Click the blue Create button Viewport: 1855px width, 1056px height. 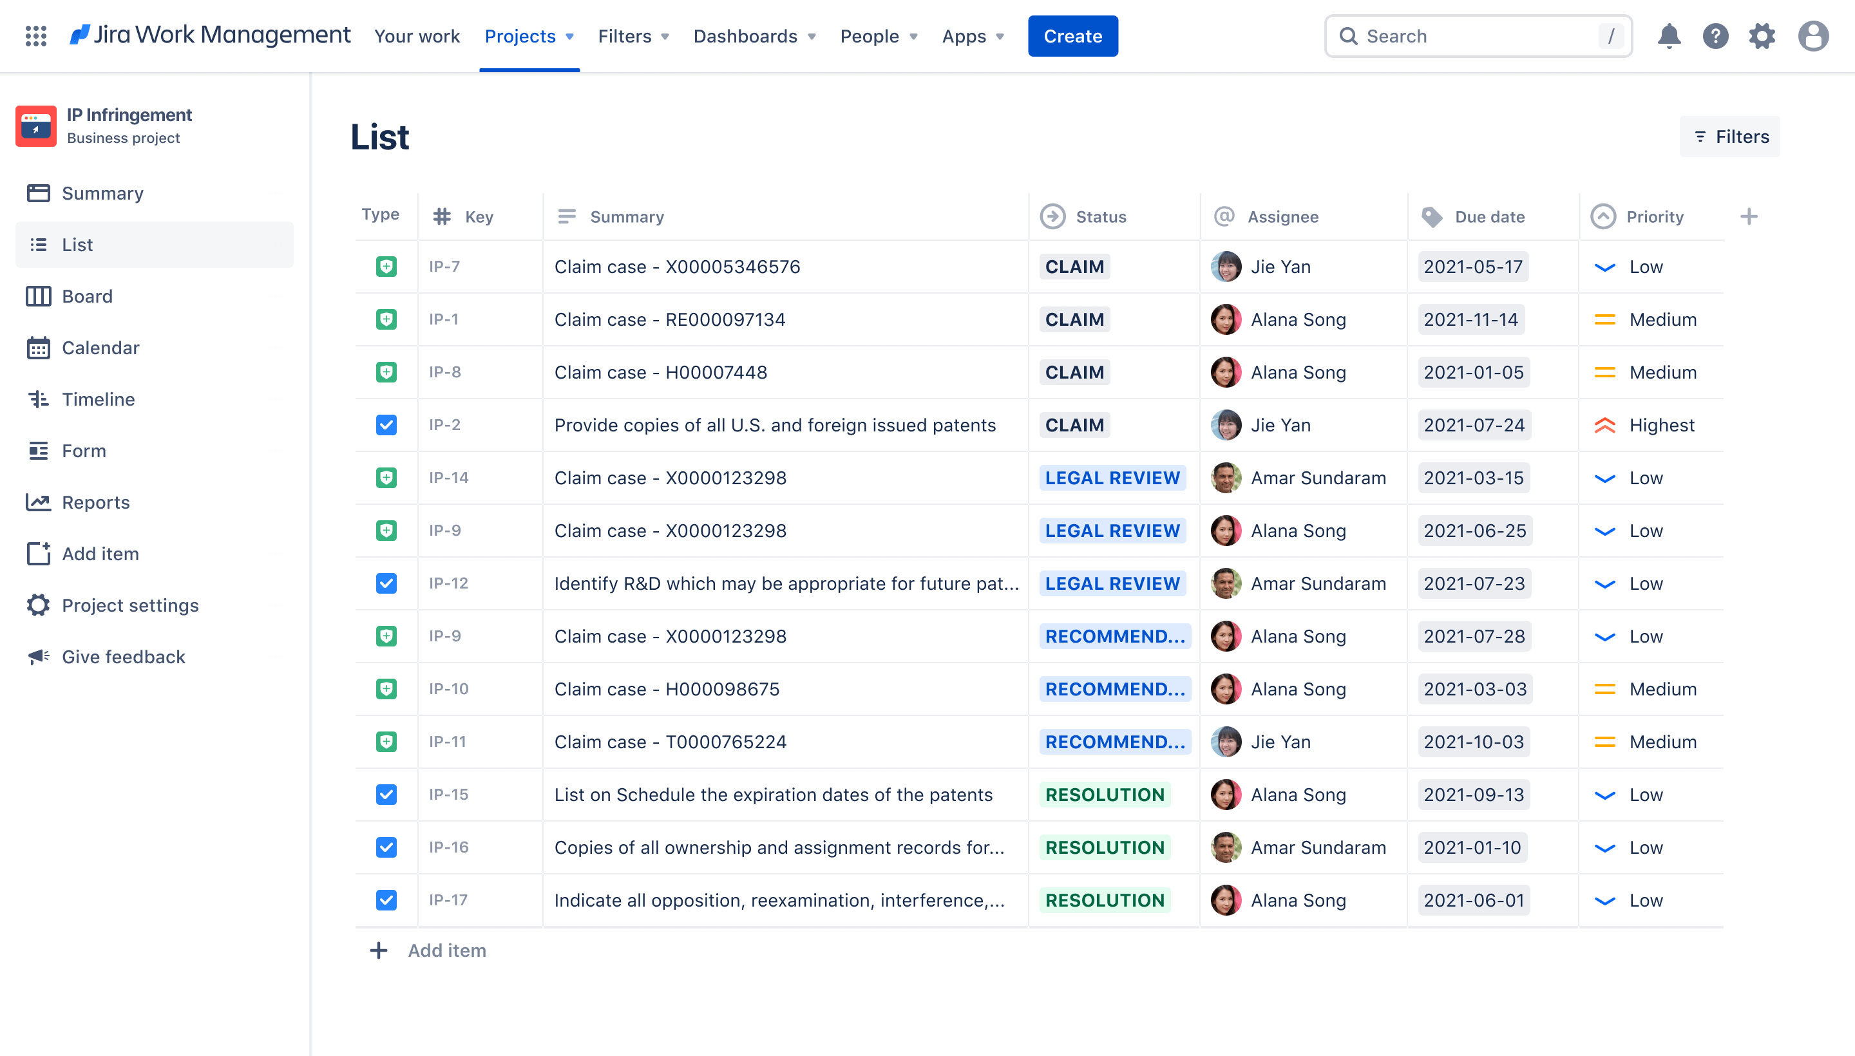click(1072, 35)
